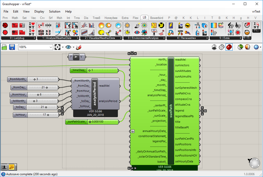The height and width of the screenshot is (177, 263).
Task: Select the water tap thermometer icon
Action: coord(197,25)
